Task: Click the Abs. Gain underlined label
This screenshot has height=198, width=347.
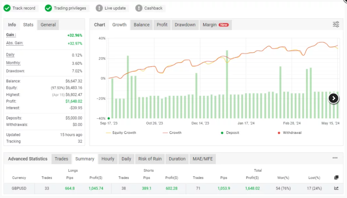Action: [15, 43]
